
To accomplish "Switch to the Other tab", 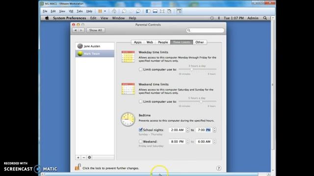I will pos(200,42).
